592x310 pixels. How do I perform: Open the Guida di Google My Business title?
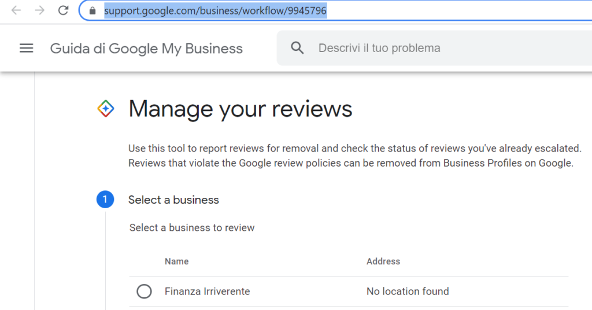pos(146,49)
